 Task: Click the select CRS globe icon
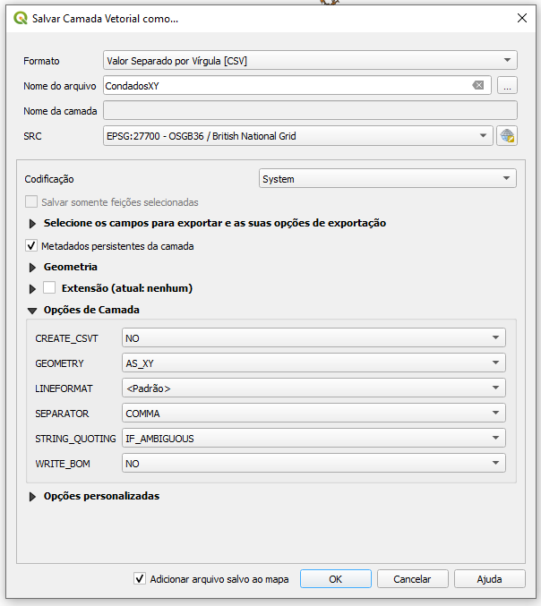(508, 136)
